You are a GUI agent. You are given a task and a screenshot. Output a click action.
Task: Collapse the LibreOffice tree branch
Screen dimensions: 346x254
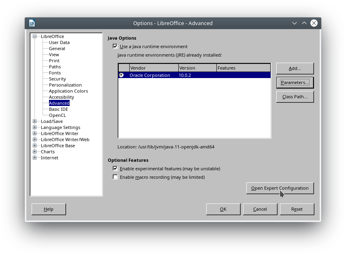pos(35,36)
